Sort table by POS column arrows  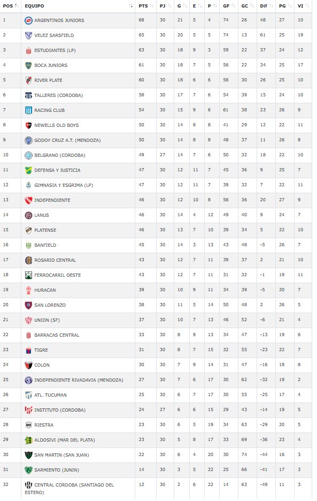(x=17, y=6)
